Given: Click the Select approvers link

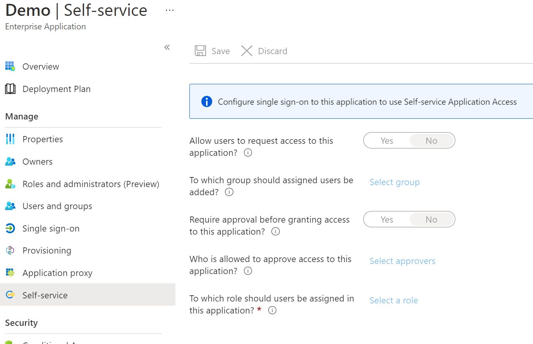Looking at the screenshot, I should [x=402, y=261].
